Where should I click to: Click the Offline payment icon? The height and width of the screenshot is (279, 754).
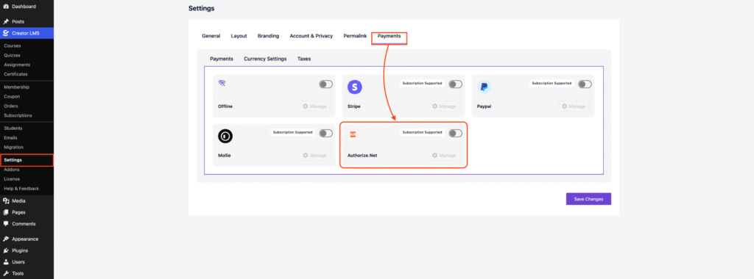click(x=222, y=83)
